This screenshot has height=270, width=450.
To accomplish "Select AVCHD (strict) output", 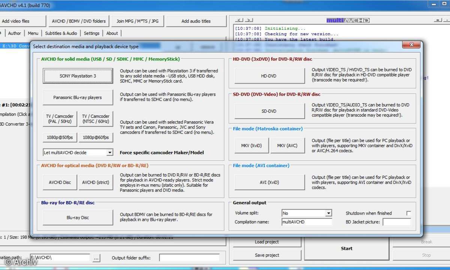I will pyautogui.click(x=96, y=183).
